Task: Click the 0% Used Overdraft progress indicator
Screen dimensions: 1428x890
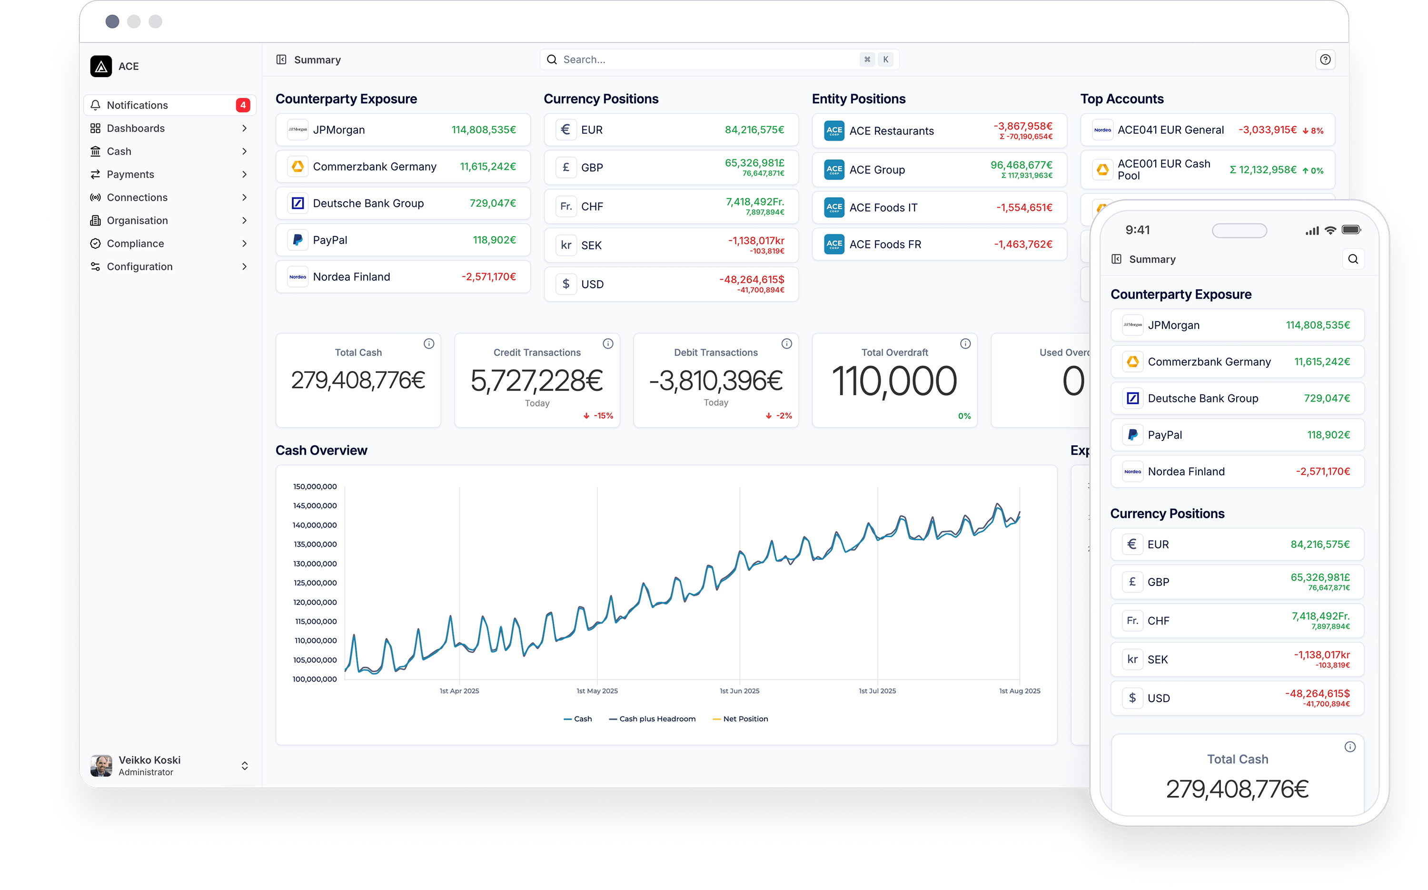Action: point(964,416)
